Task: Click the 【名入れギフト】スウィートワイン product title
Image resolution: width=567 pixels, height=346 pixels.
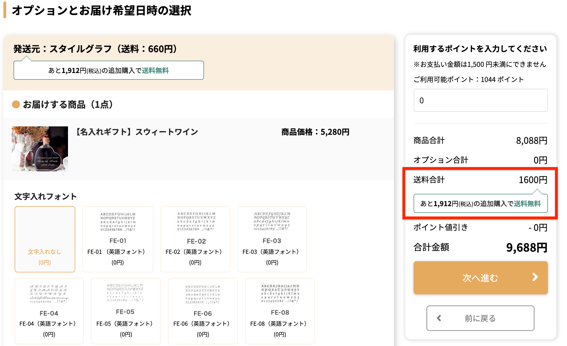Action: (x=137, y=132)
